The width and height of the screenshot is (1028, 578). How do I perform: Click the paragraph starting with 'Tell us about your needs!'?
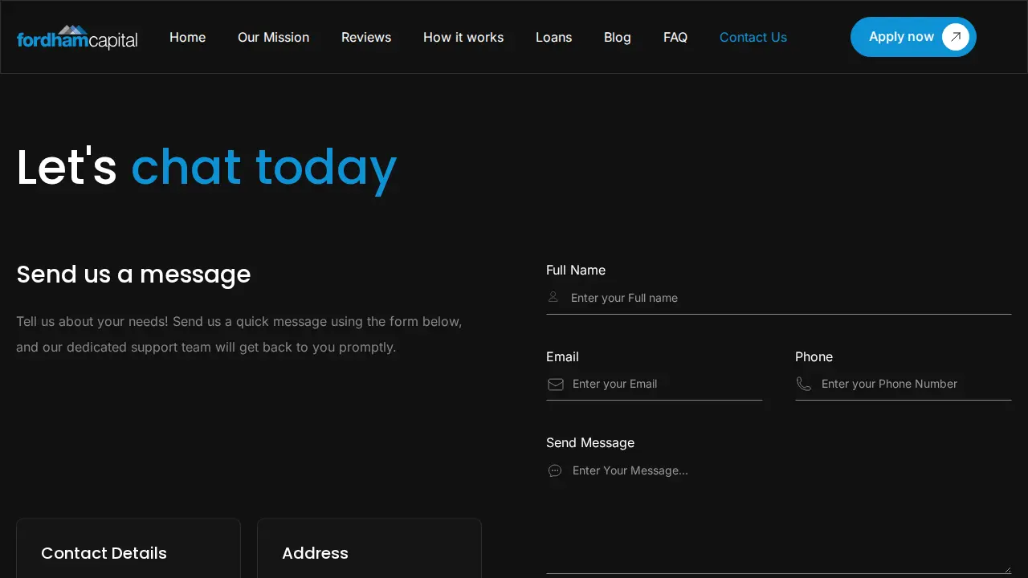239,335
